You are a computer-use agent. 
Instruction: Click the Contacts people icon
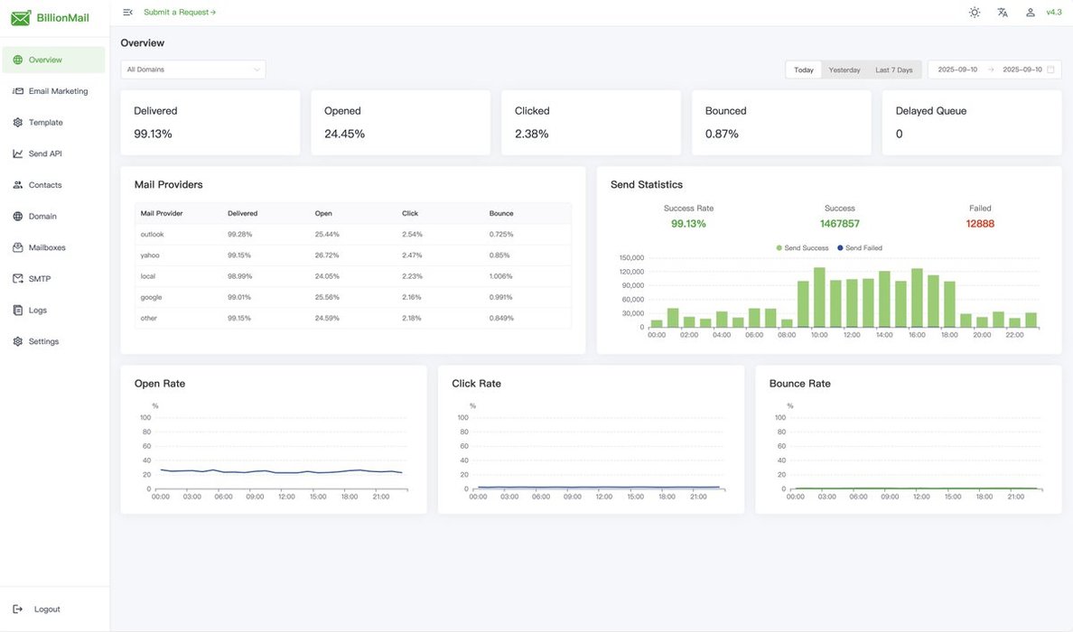pyautogui.click(x=18, y=185)
